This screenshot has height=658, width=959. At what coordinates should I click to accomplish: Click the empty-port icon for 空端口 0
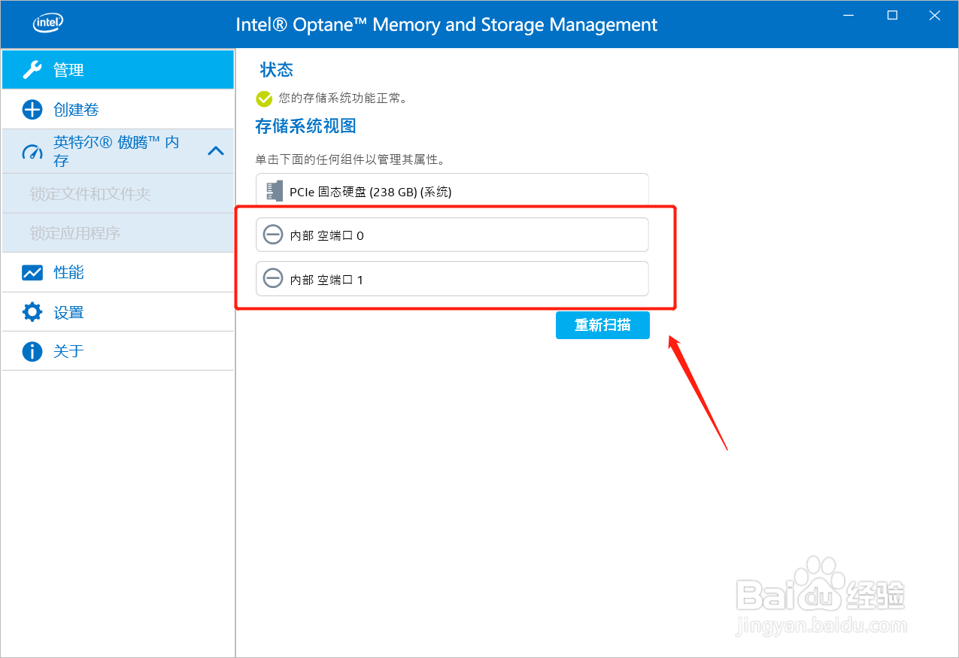click(x=273, y=235)
